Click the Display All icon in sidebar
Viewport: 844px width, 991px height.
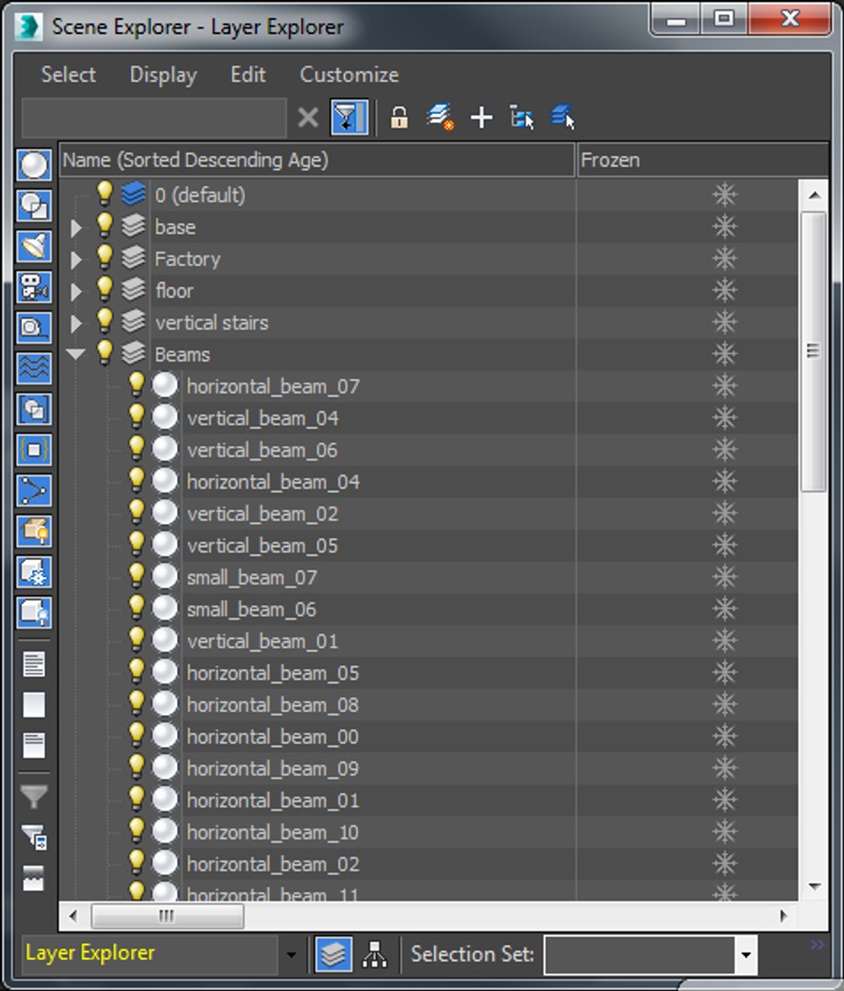[x=33, y=664]
